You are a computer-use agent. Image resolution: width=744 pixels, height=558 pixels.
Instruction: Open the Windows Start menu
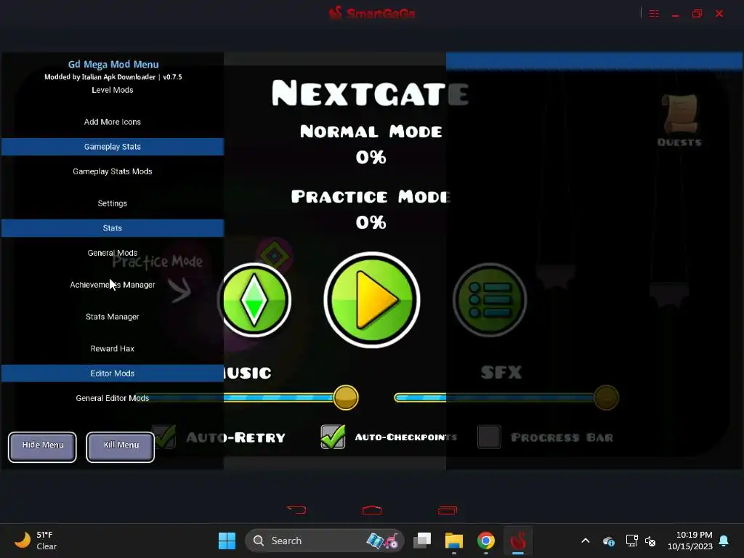click(227, 541)
